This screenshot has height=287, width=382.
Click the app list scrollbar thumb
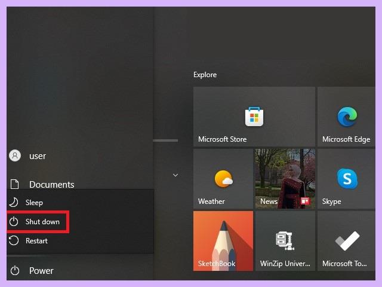pos(165,141)
